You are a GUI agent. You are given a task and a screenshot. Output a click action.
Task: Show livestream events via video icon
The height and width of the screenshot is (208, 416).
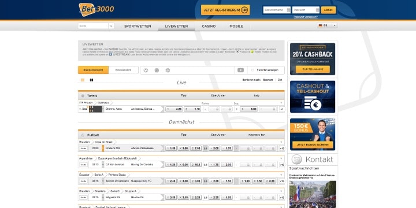(x=240, y=70)
